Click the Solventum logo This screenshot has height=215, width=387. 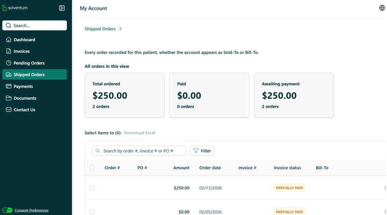[15, 8]
